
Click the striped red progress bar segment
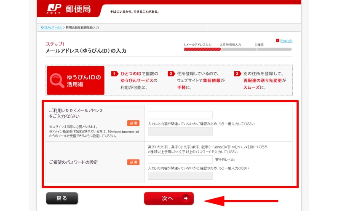[x=203, y=49]
